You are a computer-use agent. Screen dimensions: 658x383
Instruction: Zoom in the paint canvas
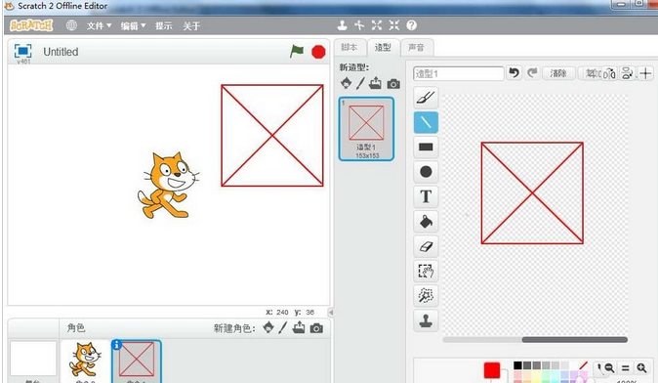[x=641, y=368]
